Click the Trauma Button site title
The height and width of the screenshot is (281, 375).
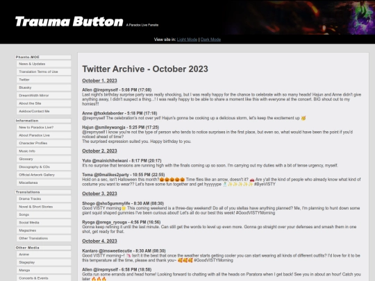click(69, 22)
